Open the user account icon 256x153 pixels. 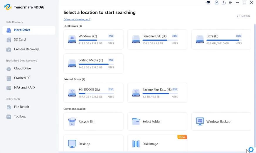point(216,2)
